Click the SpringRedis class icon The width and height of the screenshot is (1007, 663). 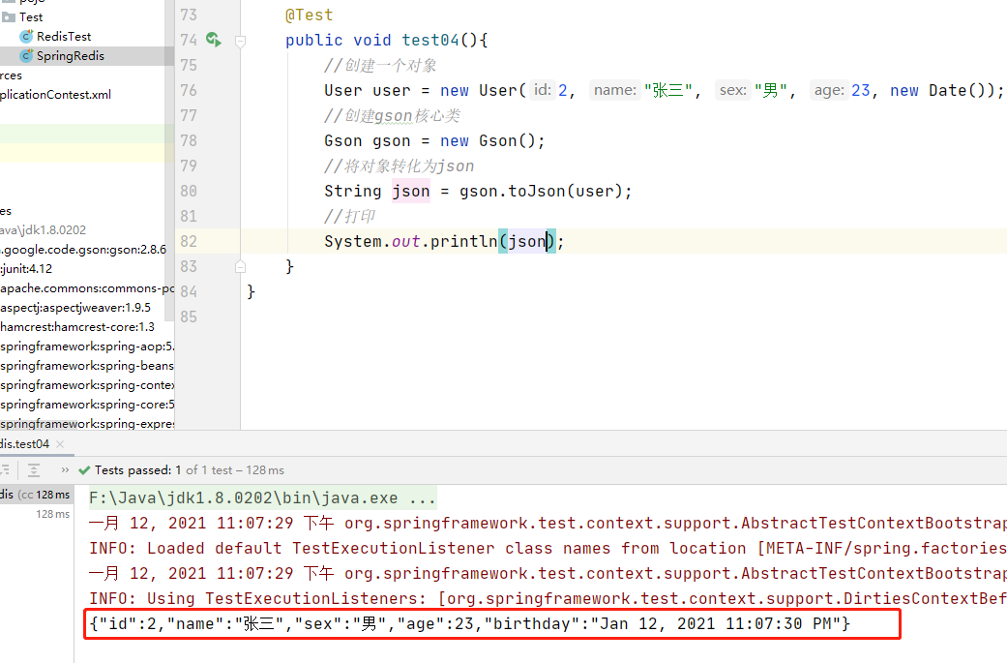pos(26,56)
